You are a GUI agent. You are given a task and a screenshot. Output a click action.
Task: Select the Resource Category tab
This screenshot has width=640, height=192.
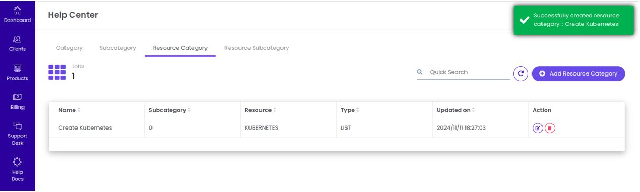tap(180, 48)
